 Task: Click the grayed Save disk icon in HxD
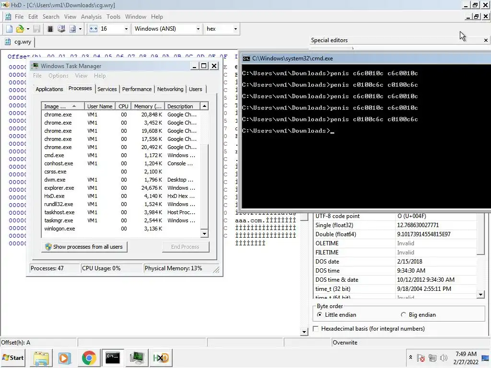pyautogui.click(x=36, y=29)
